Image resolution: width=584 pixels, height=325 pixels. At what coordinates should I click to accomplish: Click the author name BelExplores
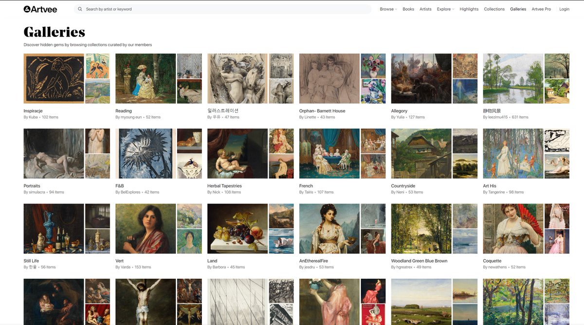pyautogui.click(x=130, y=192)
